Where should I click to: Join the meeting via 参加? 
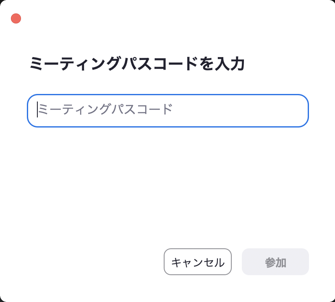pos(275,262)
